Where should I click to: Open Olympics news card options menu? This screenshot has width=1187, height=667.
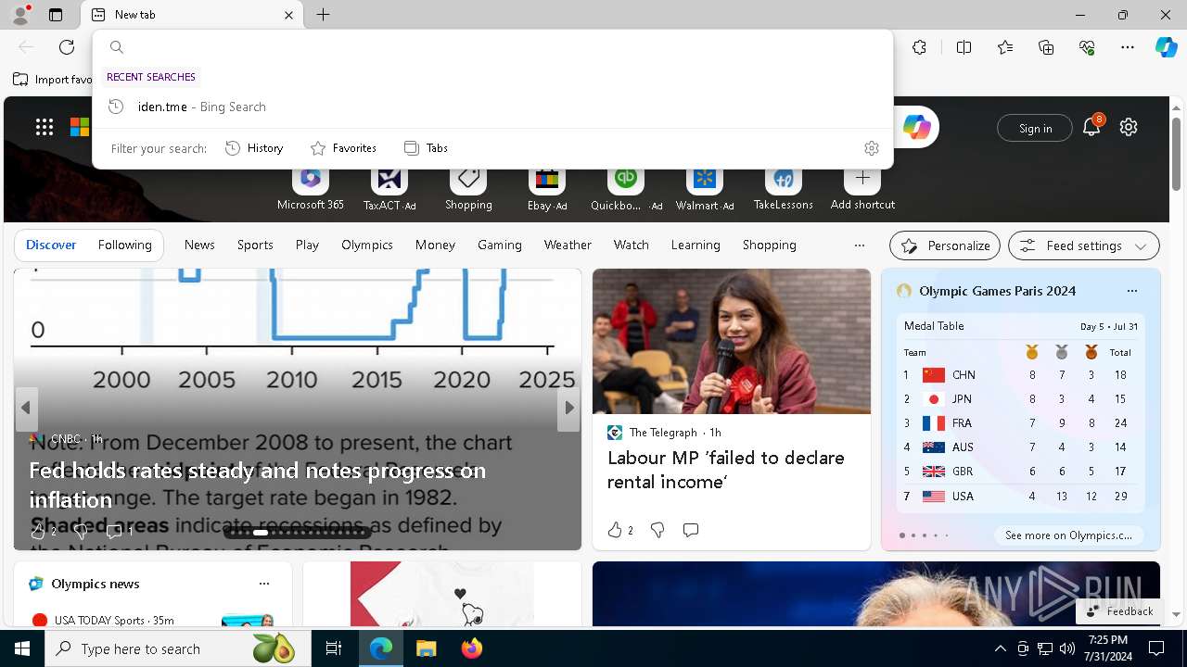pyautogui.click(x=264, y=584)
